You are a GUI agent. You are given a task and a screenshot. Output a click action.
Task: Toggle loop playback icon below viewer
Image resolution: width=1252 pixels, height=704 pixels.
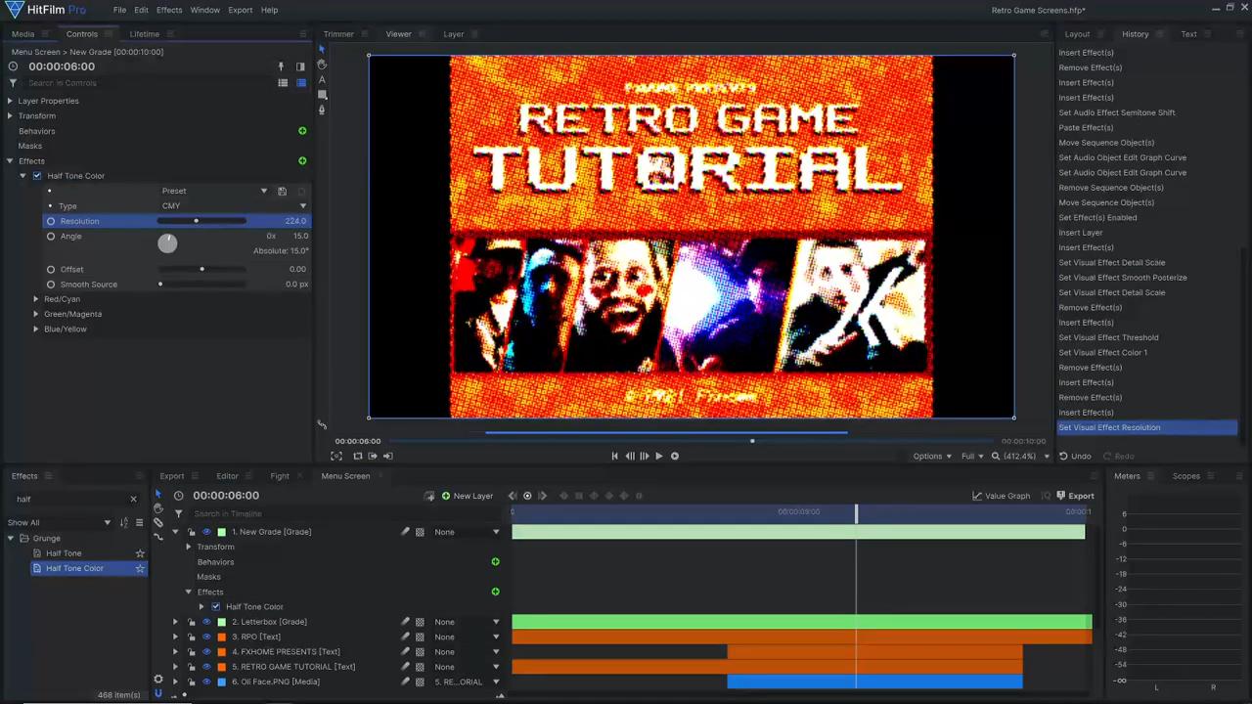click(x=358, y=456)
